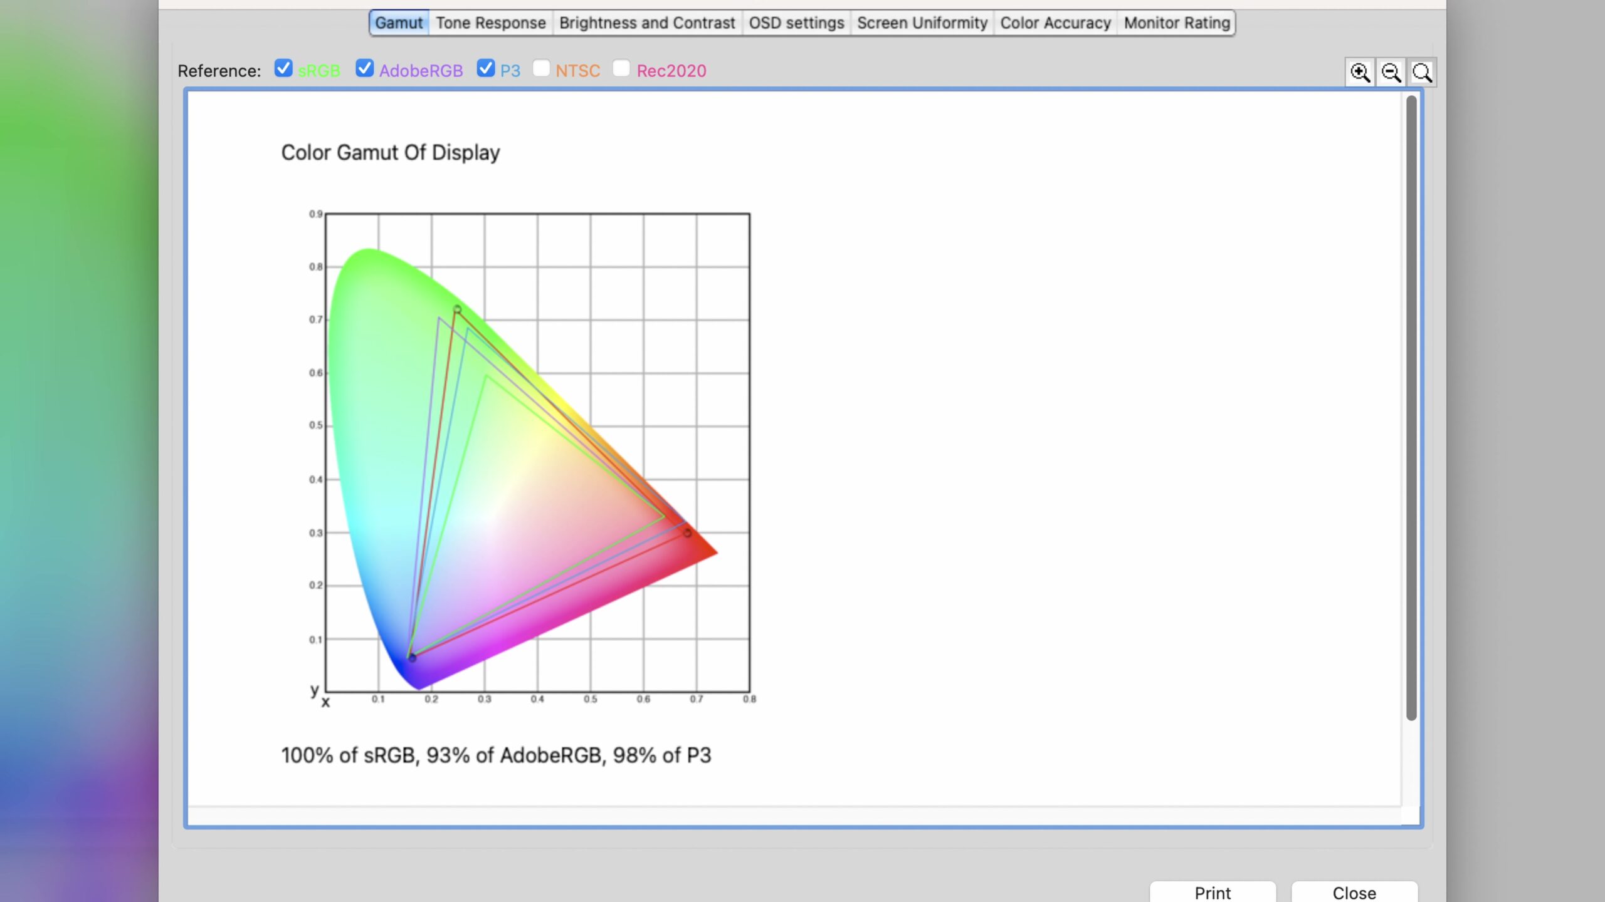Click the zoom out magnifier icon
This screenshot has width=1605, height=902.
tap(1391, 73)
